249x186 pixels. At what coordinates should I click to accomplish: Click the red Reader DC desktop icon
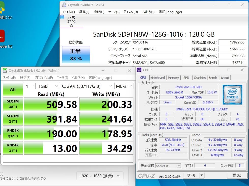click(x=2, y=36)
